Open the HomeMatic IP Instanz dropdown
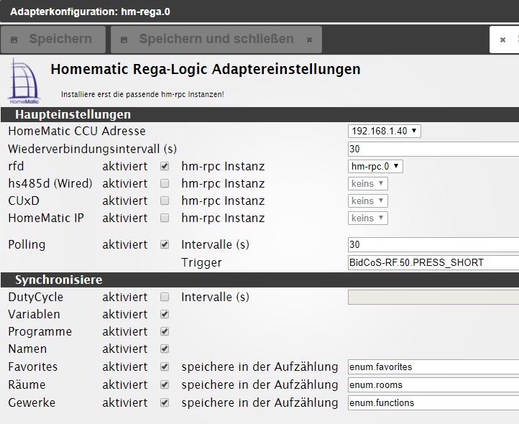Screen dimensions: 519x424 pos(368,218)
